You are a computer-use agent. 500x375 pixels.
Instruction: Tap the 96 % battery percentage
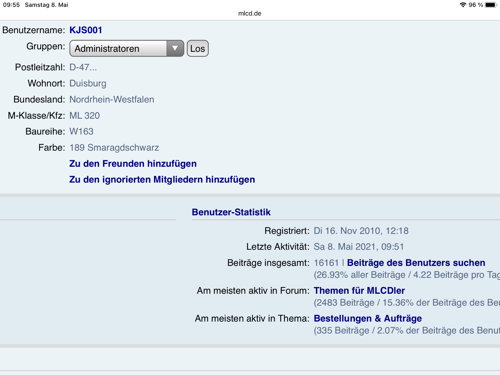point(476,5)
